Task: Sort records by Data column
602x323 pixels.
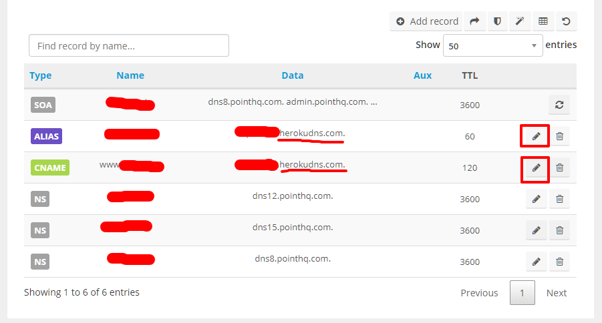Action: click(x=293, y=75)
